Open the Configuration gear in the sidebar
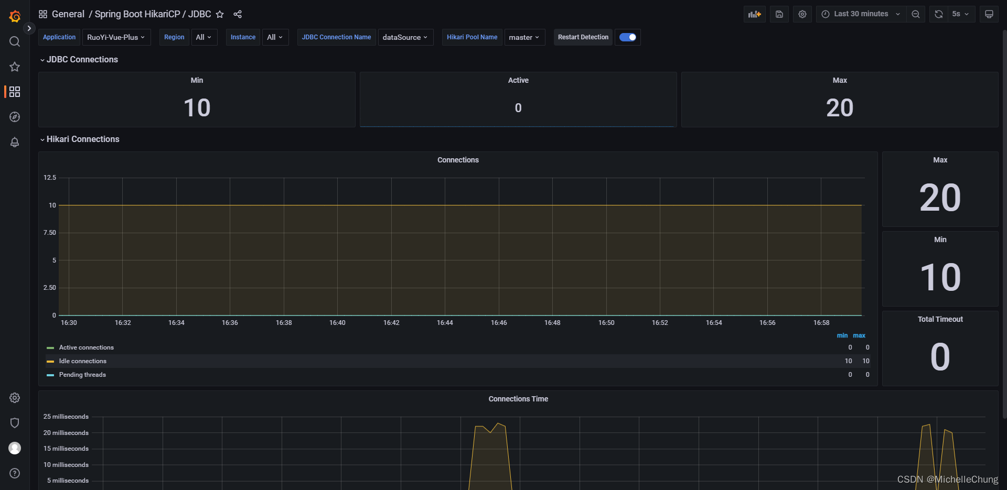The width and height of the screenshot is (1007, 490). pos(15,398)
